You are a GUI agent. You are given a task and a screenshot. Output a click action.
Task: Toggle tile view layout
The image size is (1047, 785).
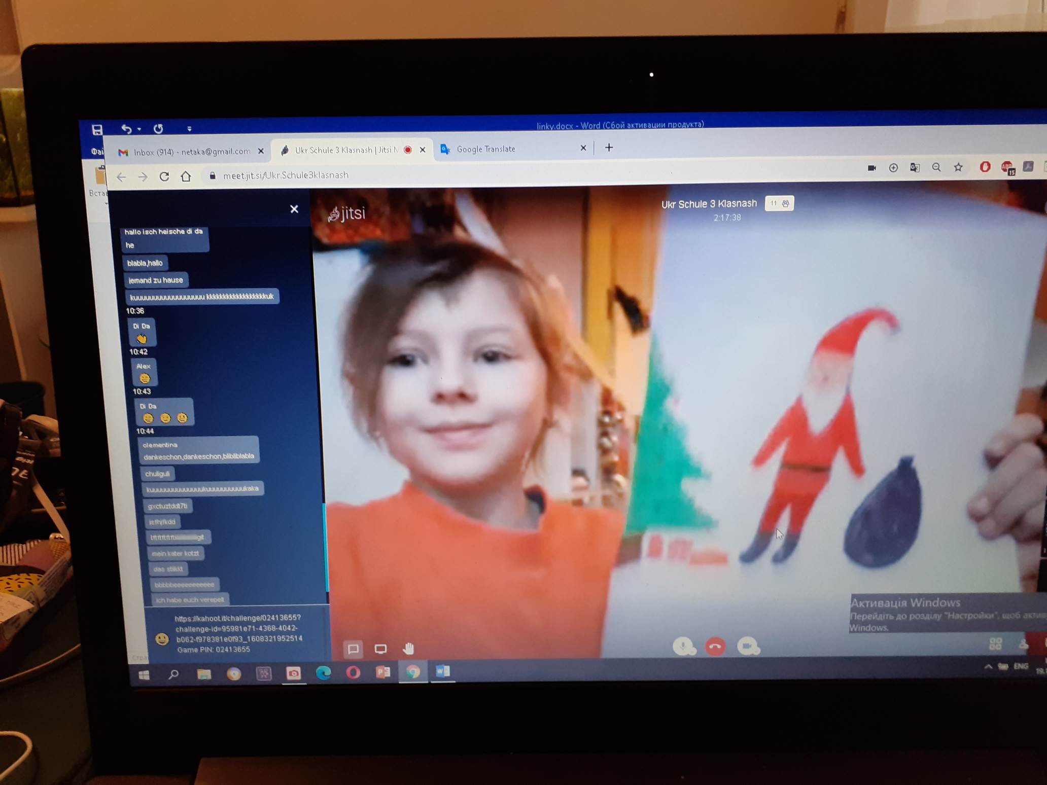point(995,644)
